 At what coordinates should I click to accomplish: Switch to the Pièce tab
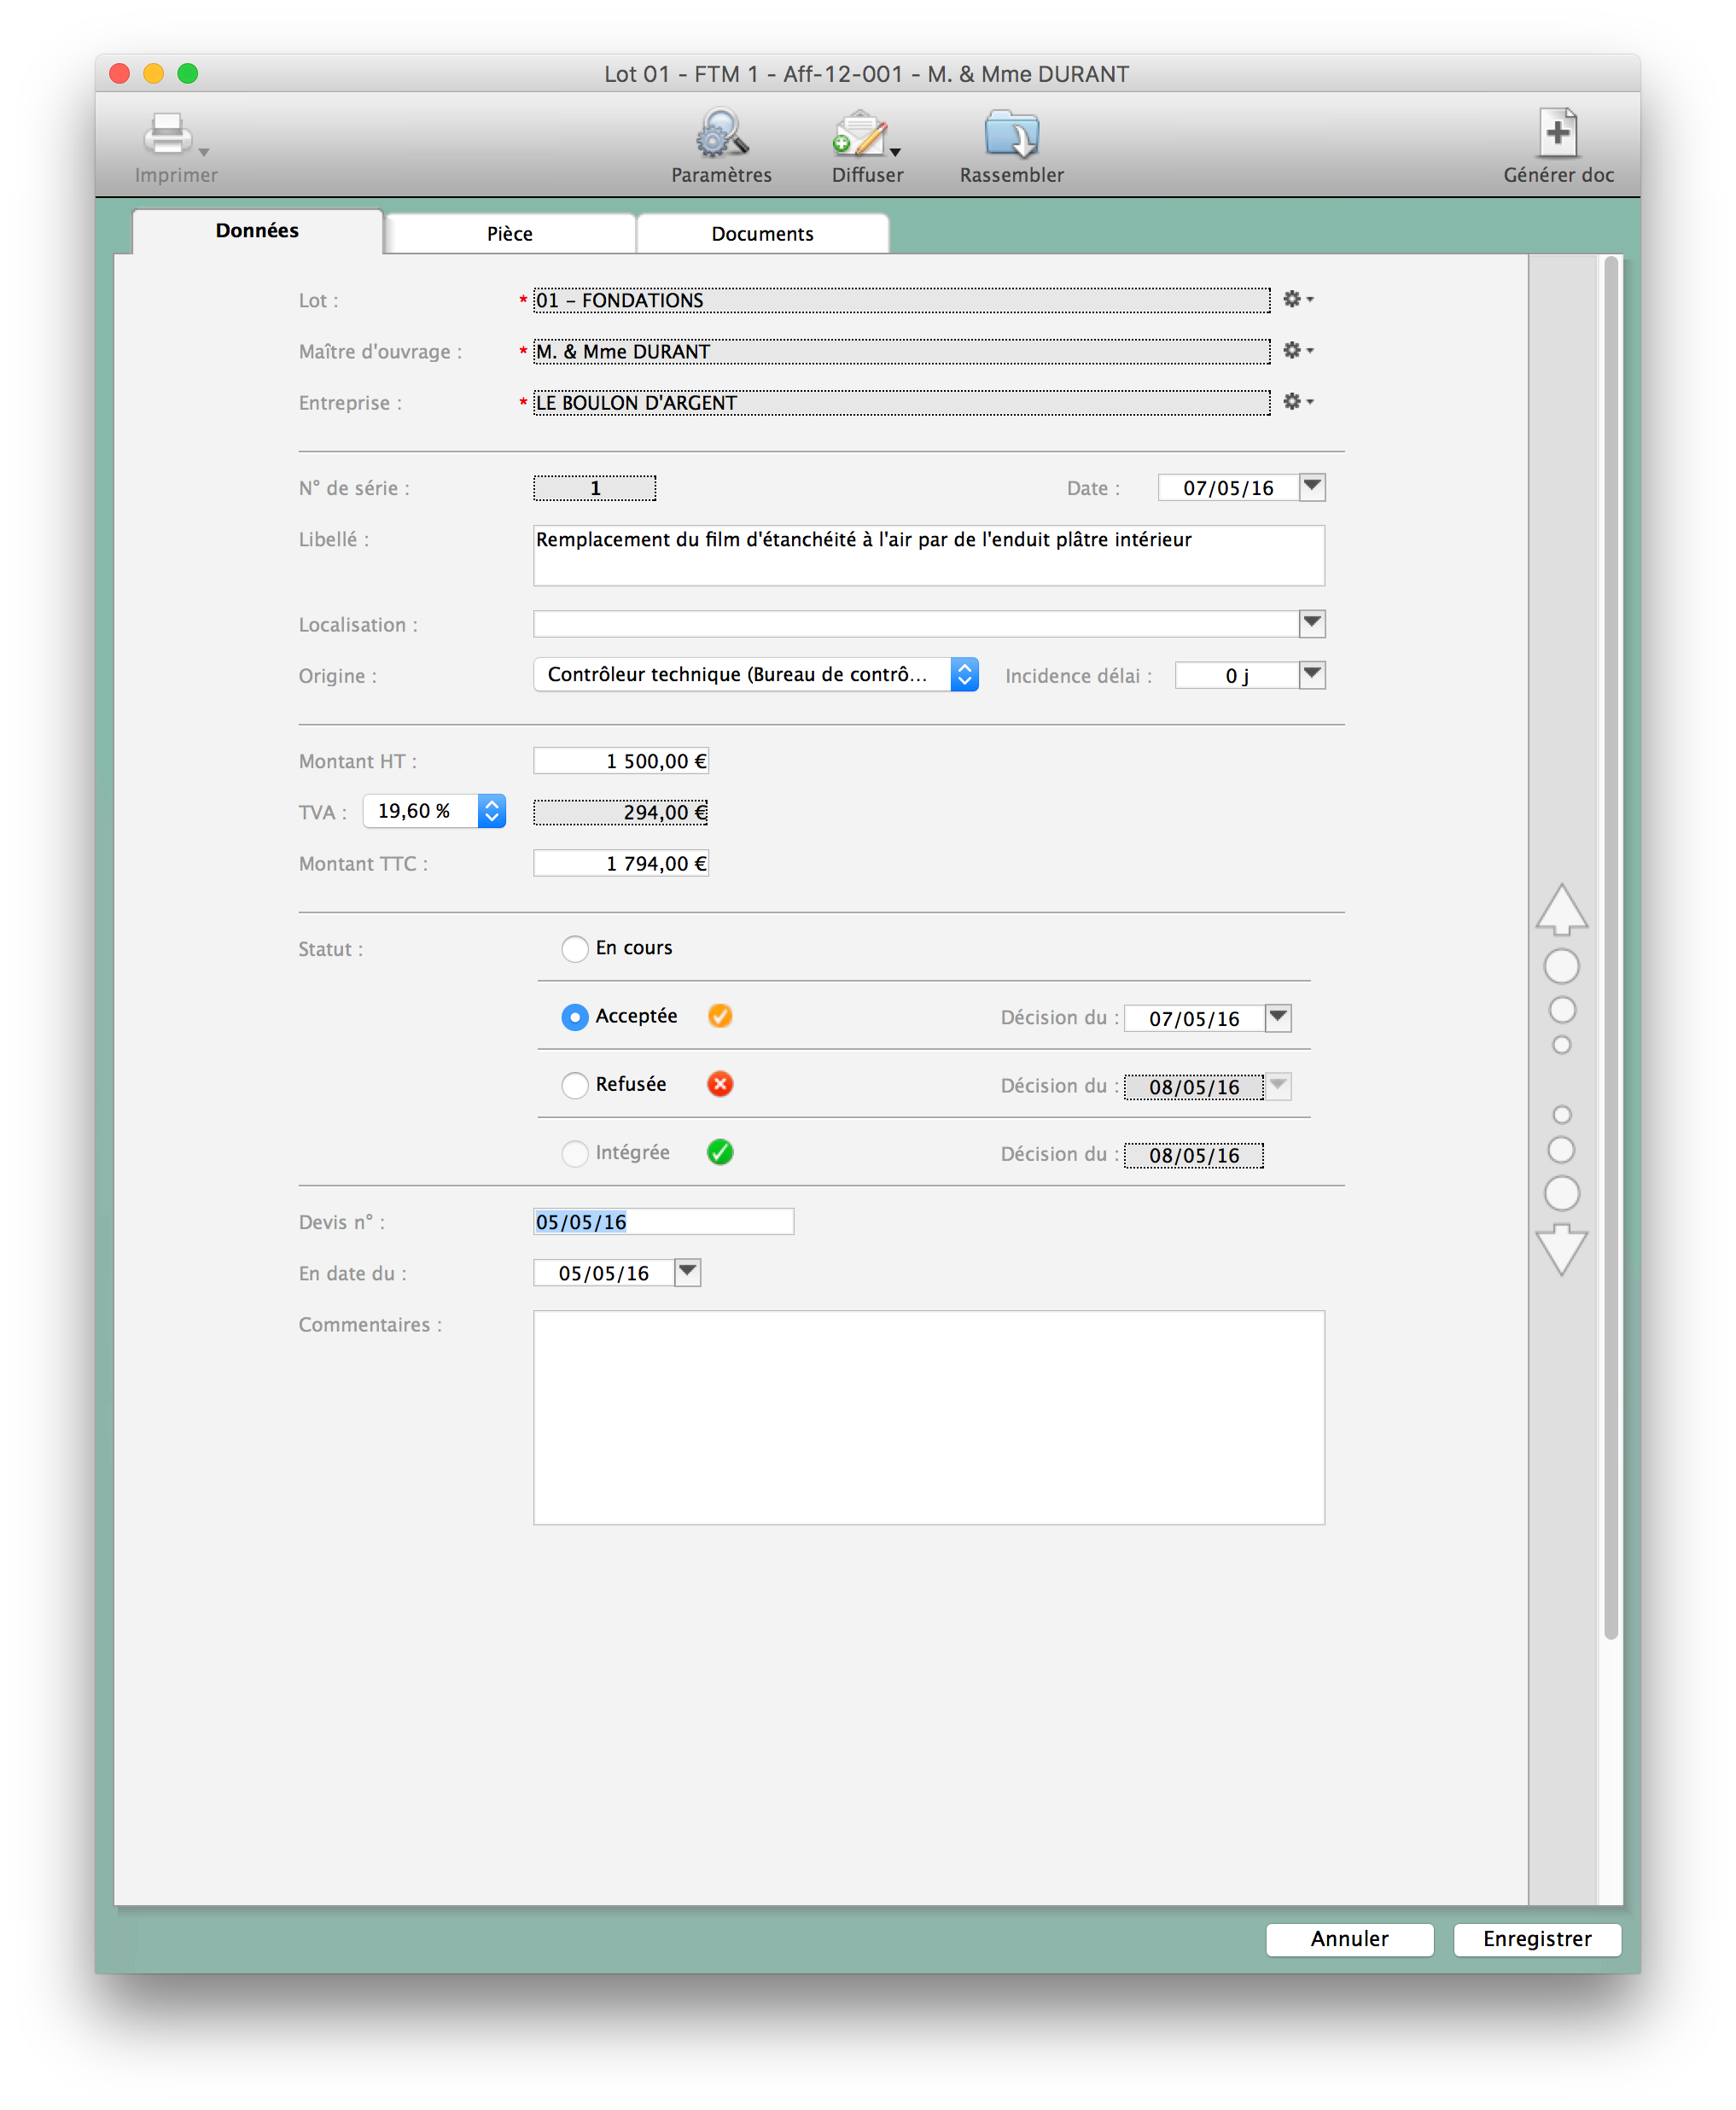[x=510, y=234]
